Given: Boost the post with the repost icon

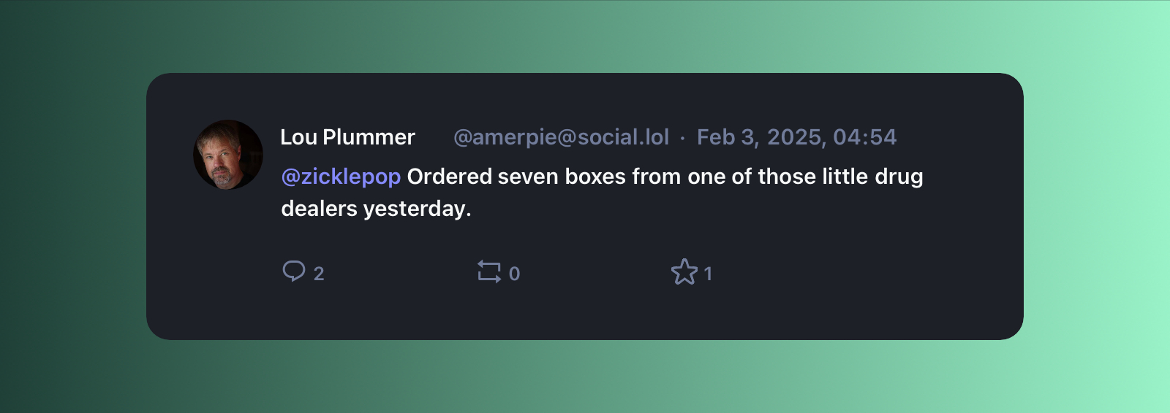Looking at the screenshot, I should (489, 271).
